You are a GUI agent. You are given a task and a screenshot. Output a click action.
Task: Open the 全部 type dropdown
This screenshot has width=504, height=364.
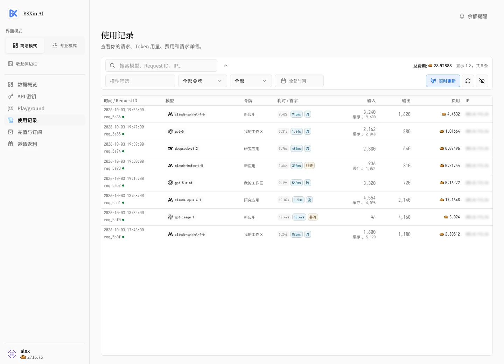pyautogui.click(x=251, y=81)
